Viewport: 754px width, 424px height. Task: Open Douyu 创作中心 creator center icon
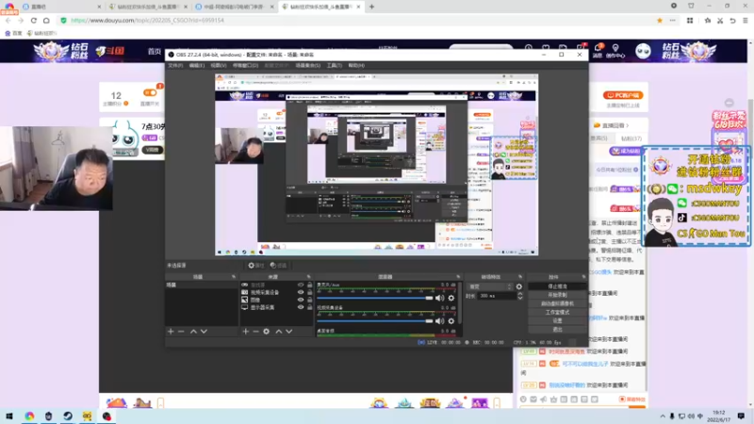[x=615, y=51]
